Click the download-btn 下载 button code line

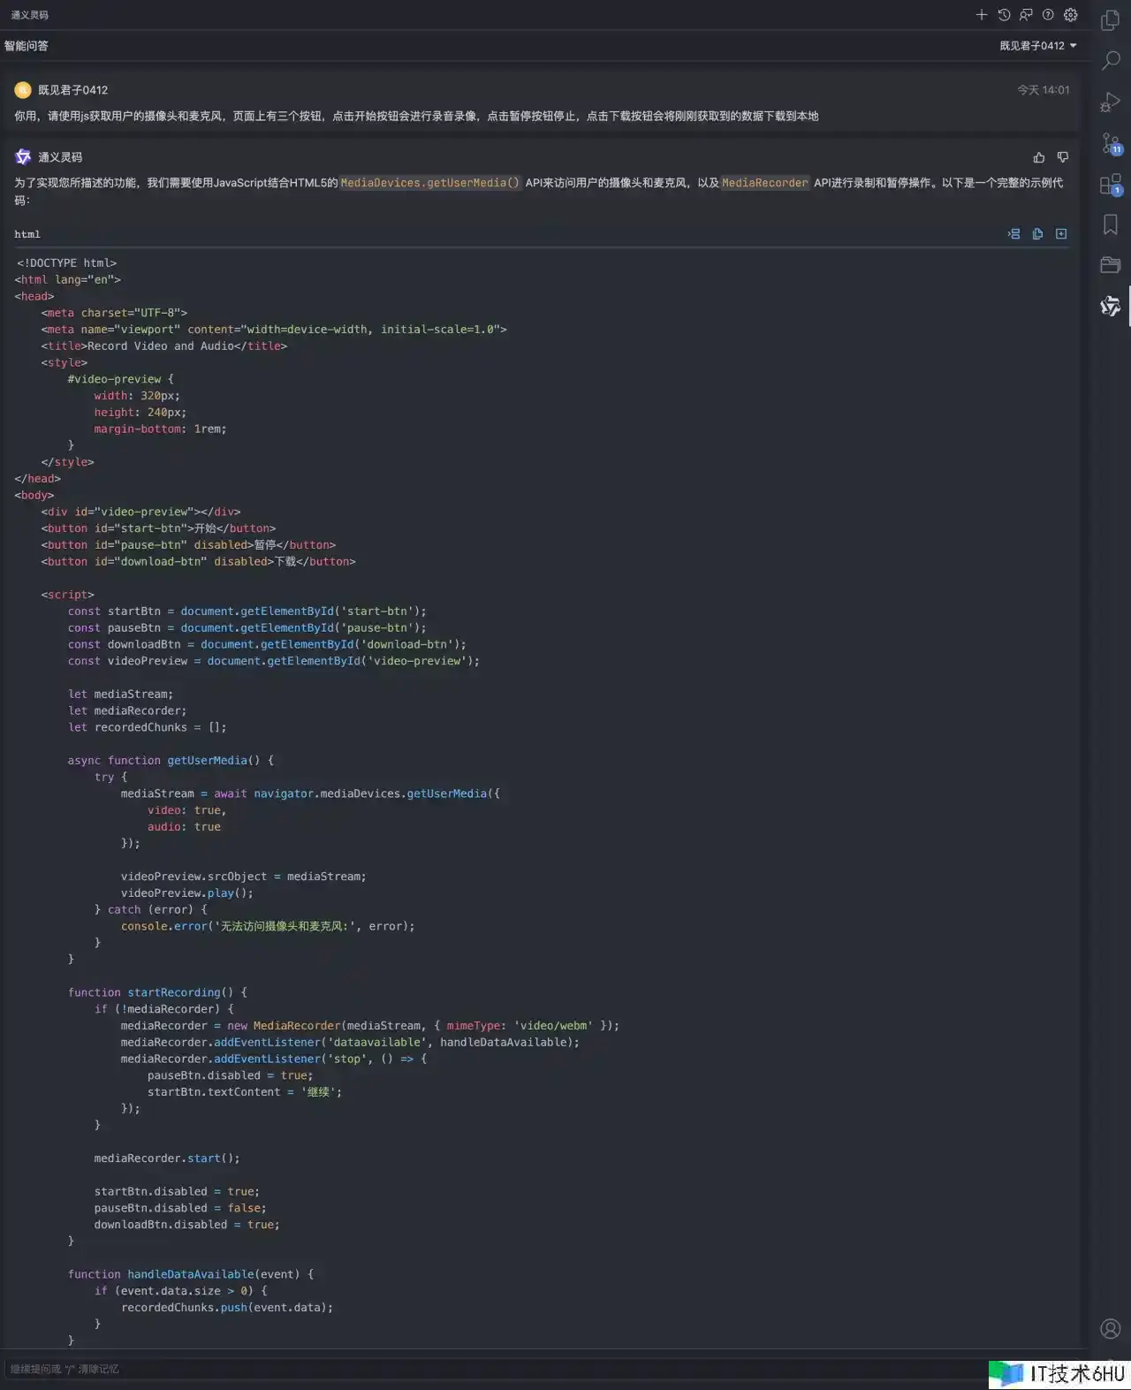198,562
